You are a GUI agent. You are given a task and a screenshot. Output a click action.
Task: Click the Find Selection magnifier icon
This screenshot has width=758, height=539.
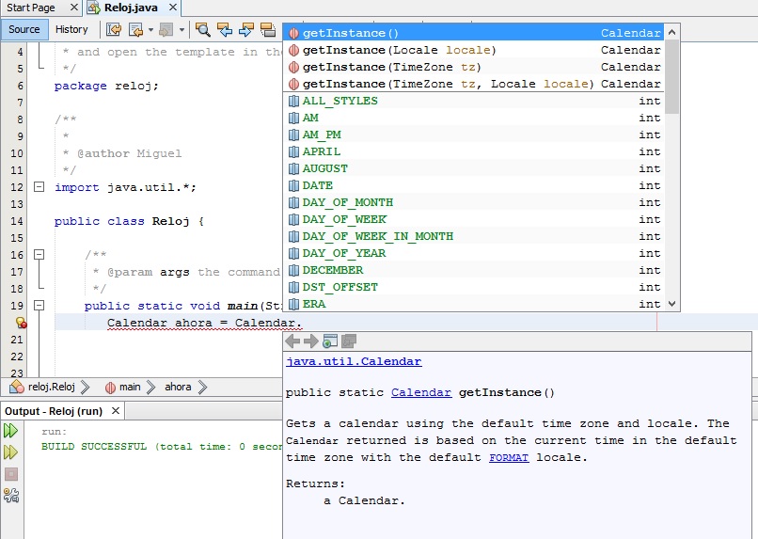click(202, 29)
